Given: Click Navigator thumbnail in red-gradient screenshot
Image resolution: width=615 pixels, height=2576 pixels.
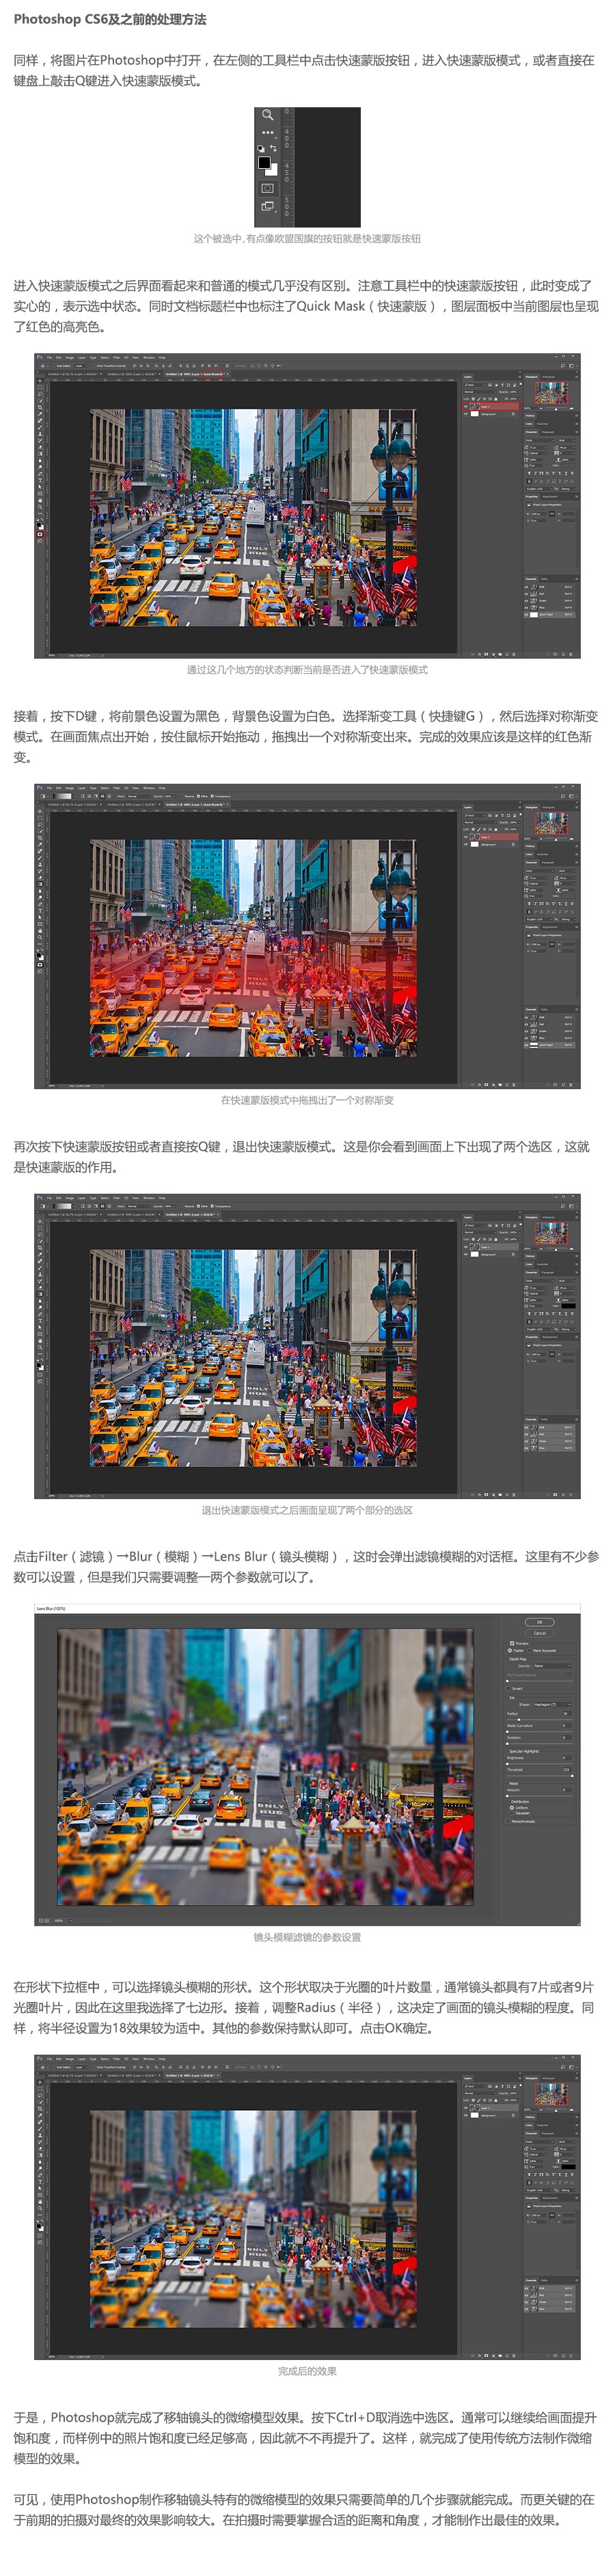Looking at the screenshot, I should [x=552, y=823].
